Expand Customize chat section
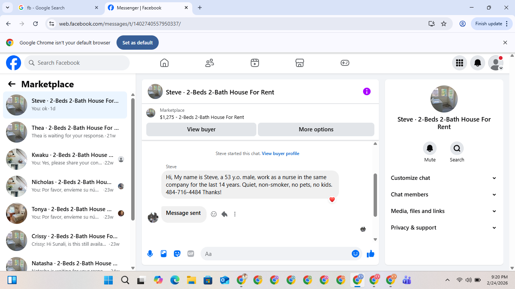The width and height of the screenshot is (515, 289). click(x=444, y=178)
